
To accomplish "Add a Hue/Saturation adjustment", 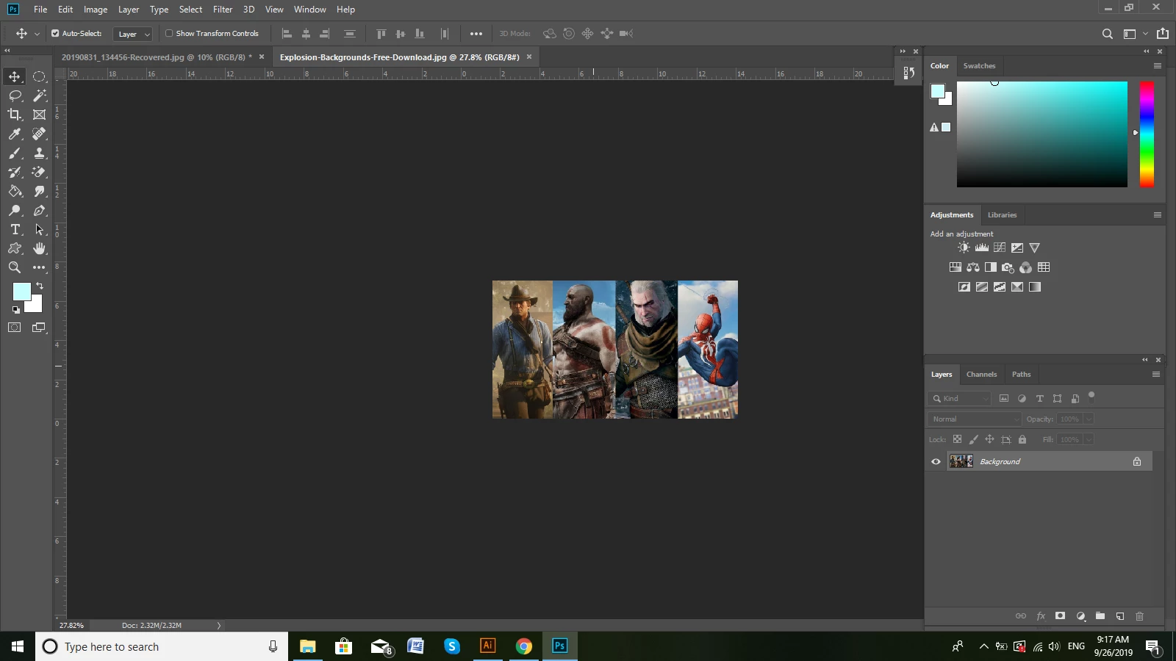I will click(x=955, y=267).
